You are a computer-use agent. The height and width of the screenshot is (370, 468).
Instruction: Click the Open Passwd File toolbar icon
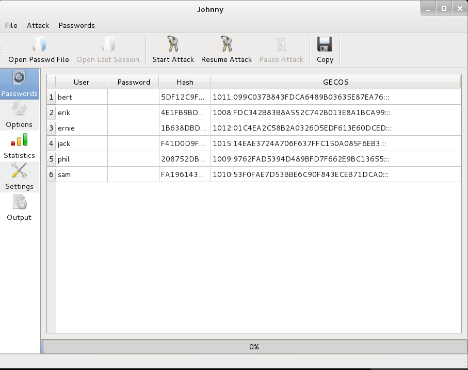point(39,45)
